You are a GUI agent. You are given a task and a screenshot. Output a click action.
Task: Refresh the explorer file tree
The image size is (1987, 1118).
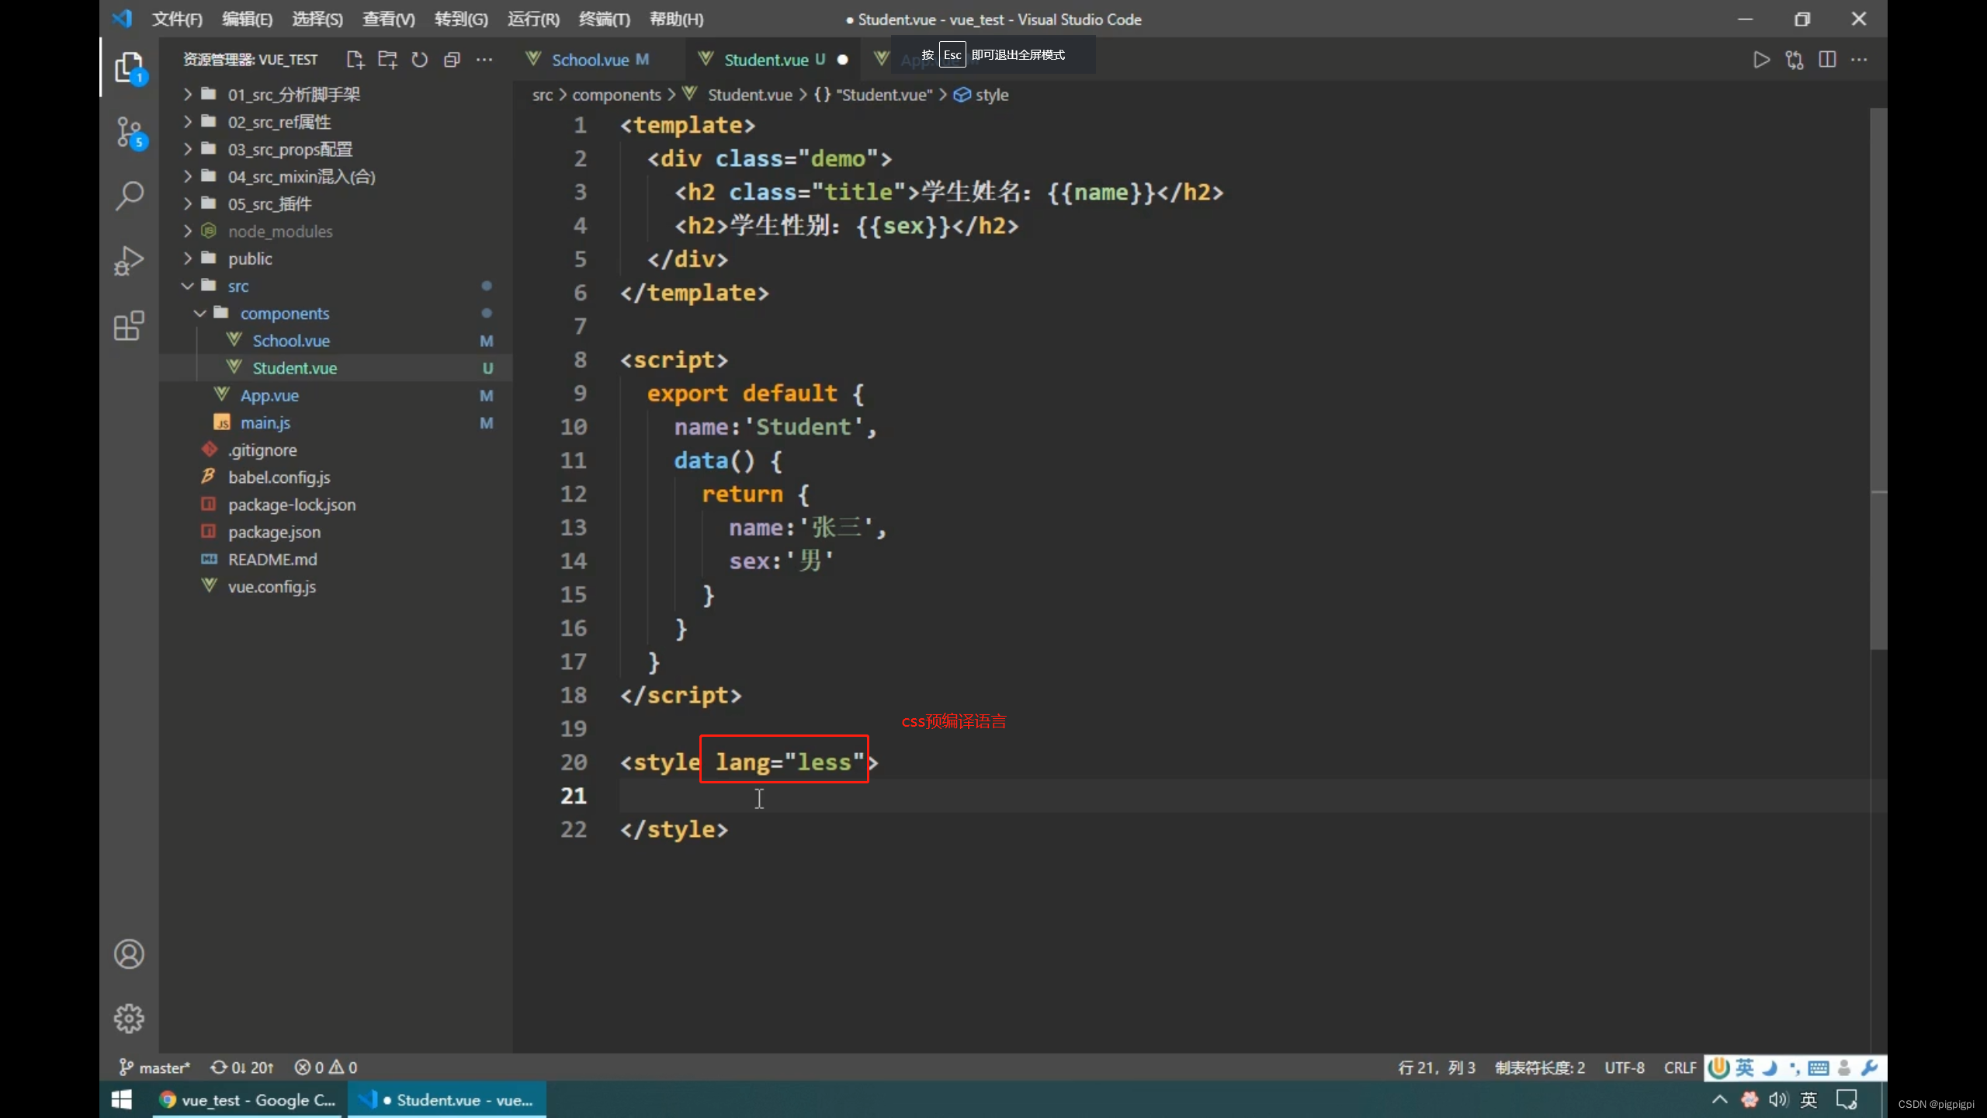coord(420,60)
